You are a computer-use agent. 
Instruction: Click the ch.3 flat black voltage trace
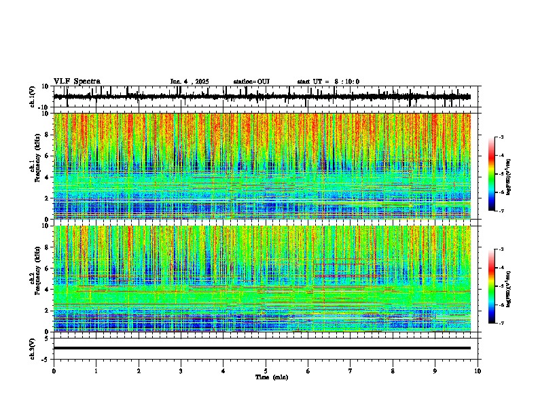point(262,348)
